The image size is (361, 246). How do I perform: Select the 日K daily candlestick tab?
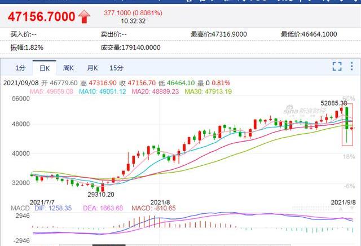click(x=45, y=68)
